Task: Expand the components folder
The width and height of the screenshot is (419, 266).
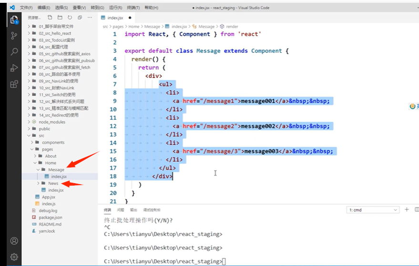Action: click(60, 142)
